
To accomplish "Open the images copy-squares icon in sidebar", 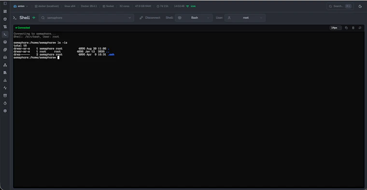I will pyautogui.click(x=5, y=50).
